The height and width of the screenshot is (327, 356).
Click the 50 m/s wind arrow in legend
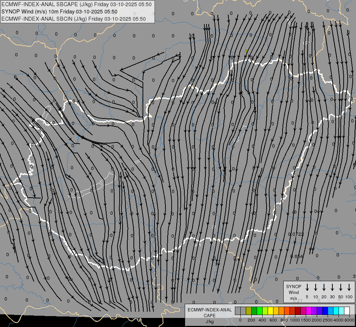click(341, 287)
